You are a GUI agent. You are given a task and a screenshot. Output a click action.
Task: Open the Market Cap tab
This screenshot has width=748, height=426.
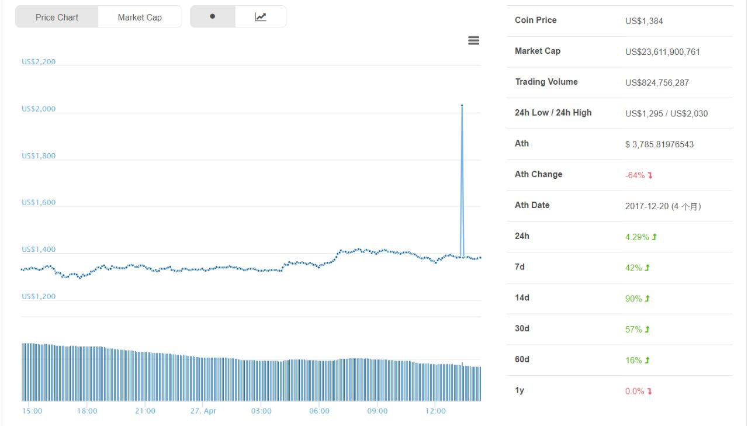click(140, 18)
